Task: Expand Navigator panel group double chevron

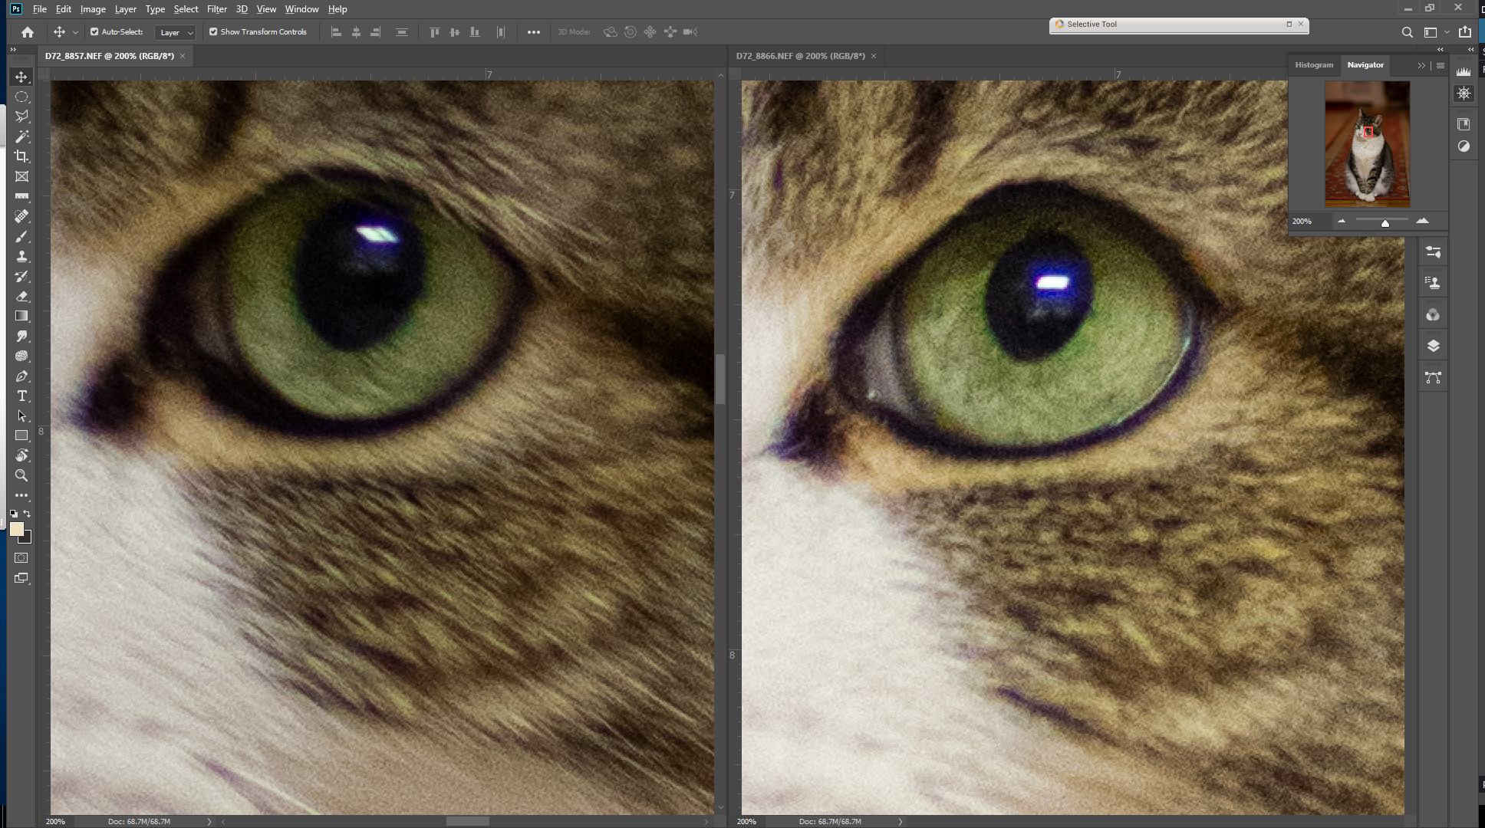Action: 1421,65
